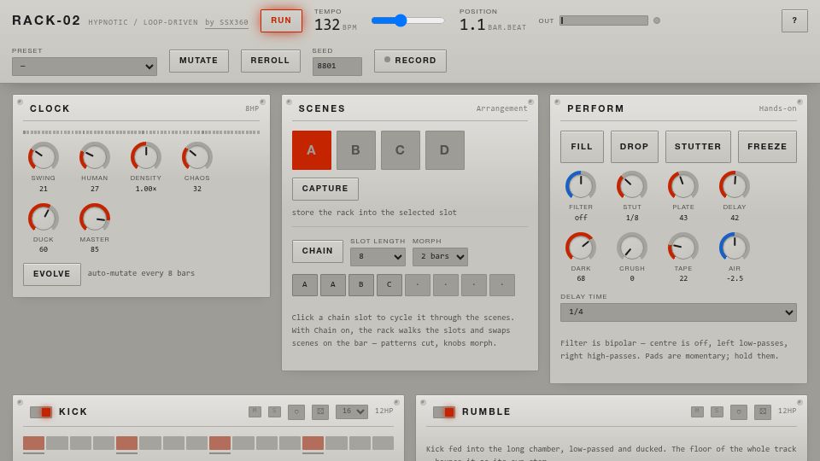
Task: Open the MORPH 2 bars dropdown
Action: 440,257
